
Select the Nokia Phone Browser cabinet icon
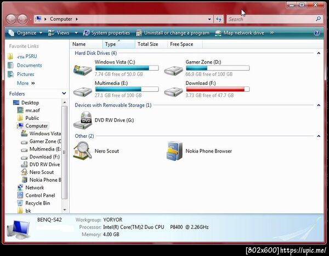point(174,151)
